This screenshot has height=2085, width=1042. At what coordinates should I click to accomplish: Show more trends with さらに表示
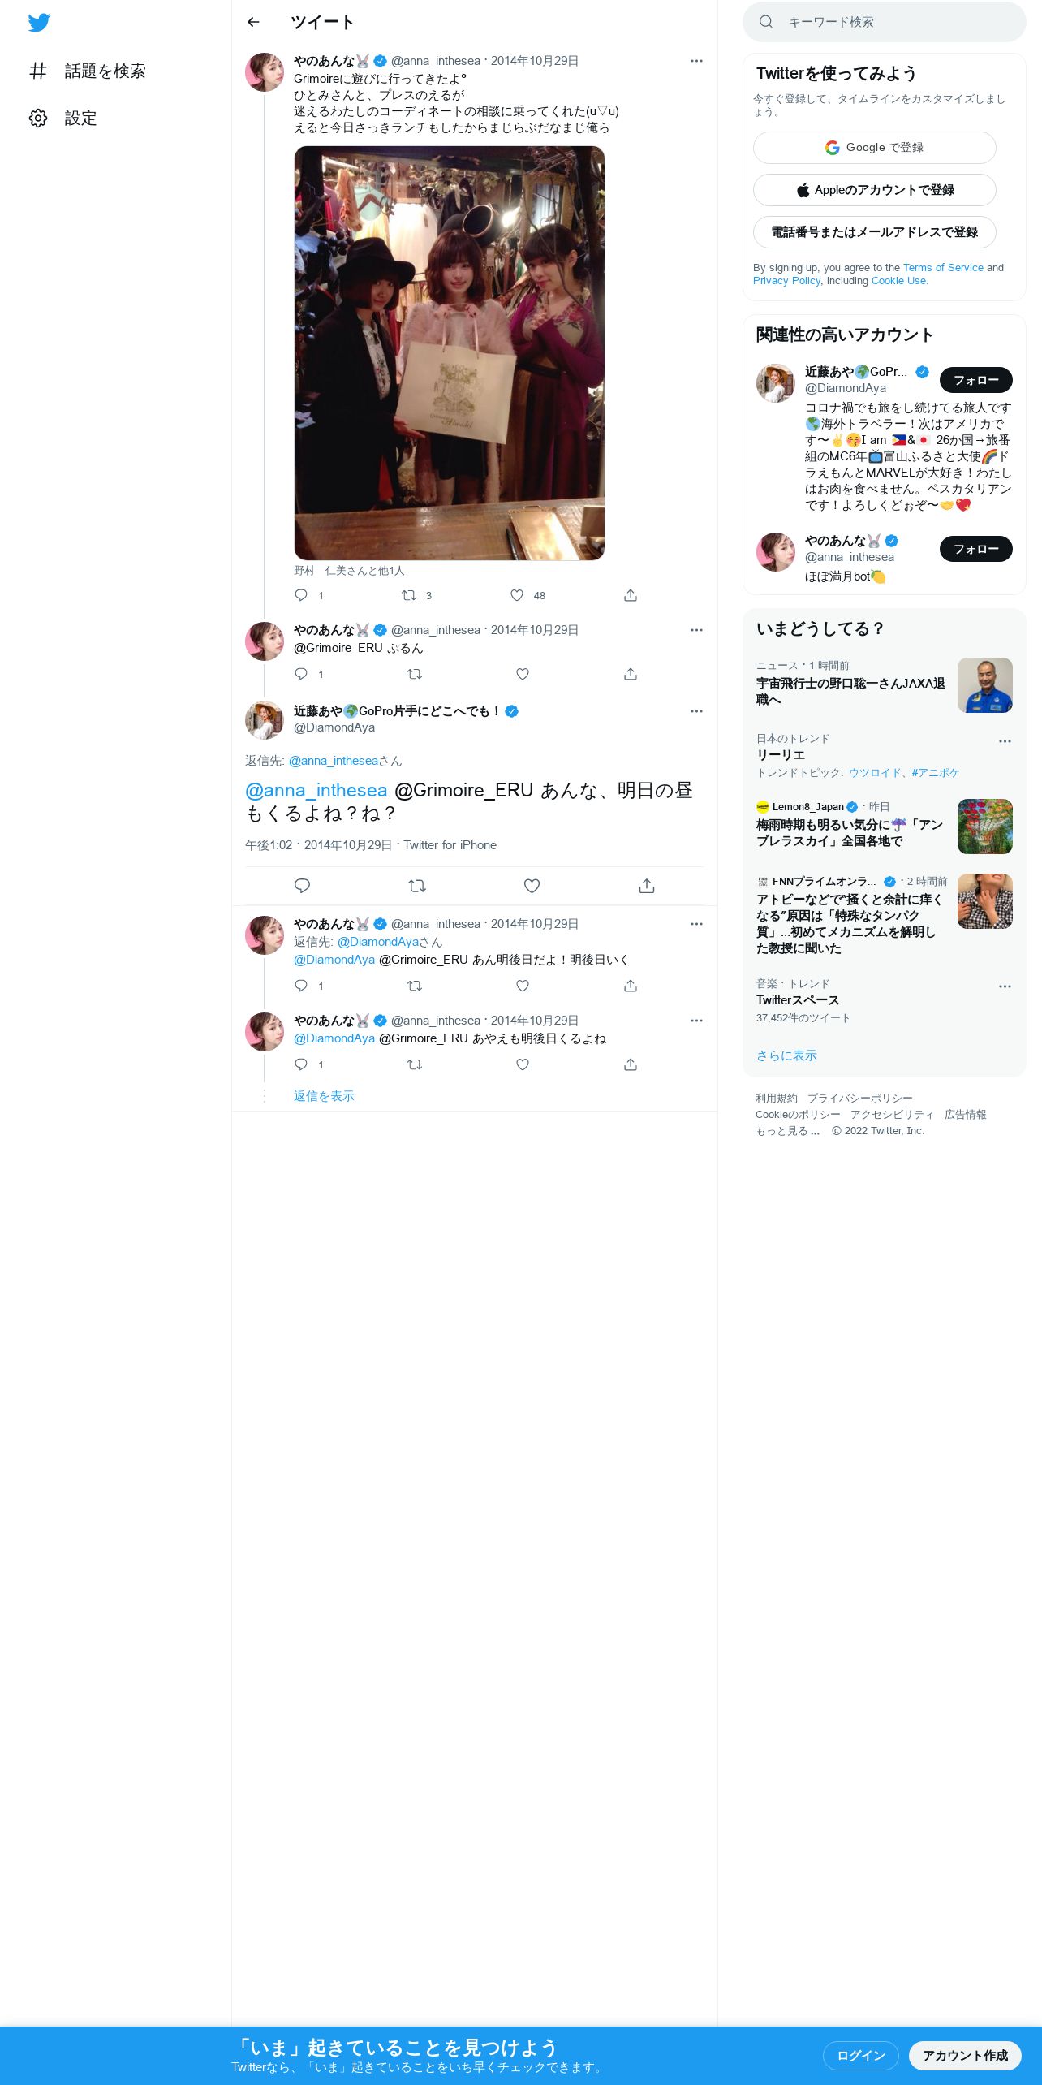coord(786,1055)
